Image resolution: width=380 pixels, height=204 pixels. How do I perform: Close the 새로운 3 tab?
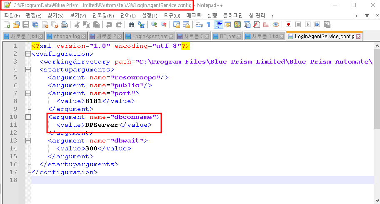[x=207, y=36]
